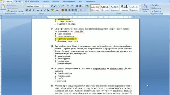Click answer В 'обидва праві' in question 18
The width and height of the screenshot is (170, 95).
click(x=63, y=61)
